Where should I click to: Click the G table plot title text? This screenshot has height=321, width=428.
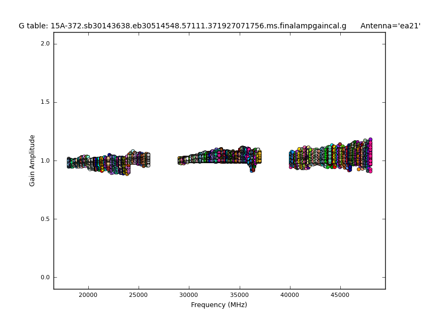pos(182,26)
